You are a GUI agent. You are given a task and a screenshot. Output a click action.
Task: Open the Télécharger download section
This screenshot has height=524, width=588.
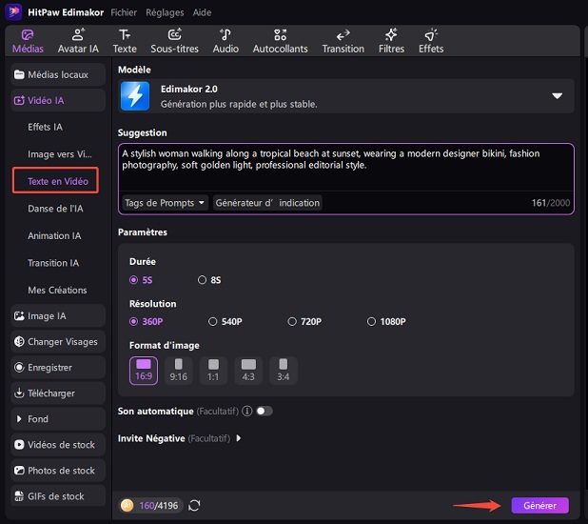pyautogui.click(x=58, y=393)
